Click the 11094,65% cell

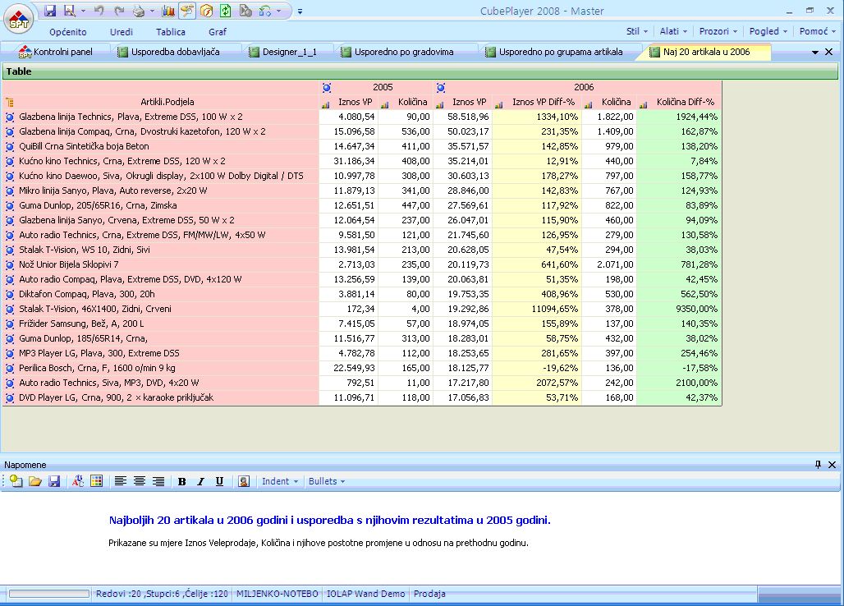pyautogui.click(x=537, y=309)
